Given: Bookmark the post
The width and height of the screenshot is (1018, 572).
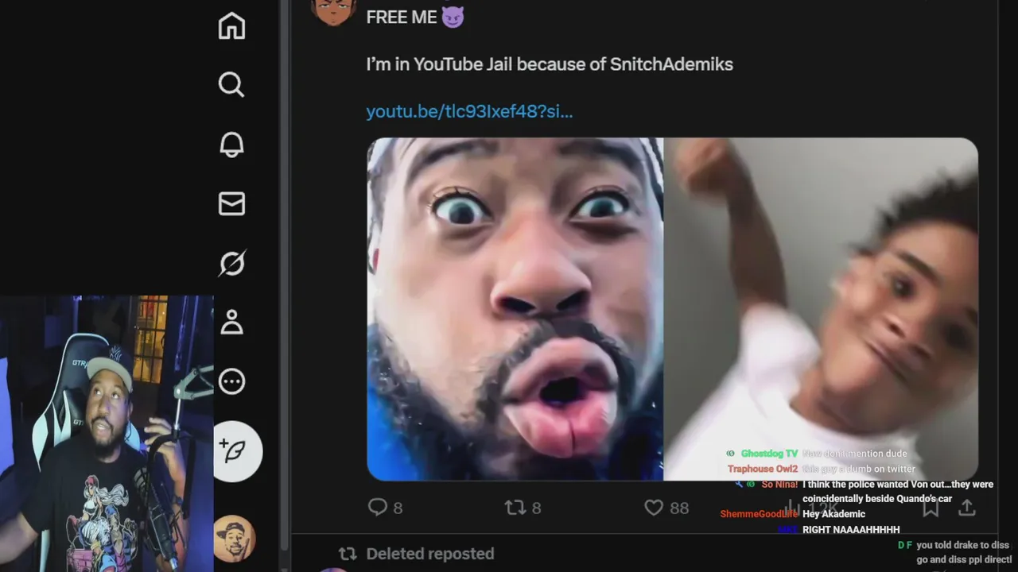Looking at the screenshot, I should click(x=931, y=508).
